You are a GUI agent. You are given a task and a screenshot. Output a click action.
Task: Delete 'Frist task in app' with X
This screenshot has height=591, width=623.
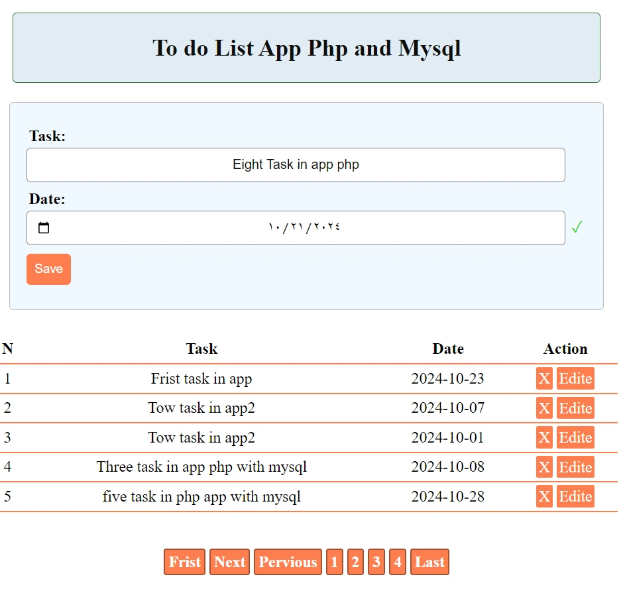[544, 378]
